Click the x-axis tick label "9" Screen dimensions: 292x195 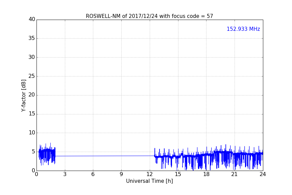(121, 174)
